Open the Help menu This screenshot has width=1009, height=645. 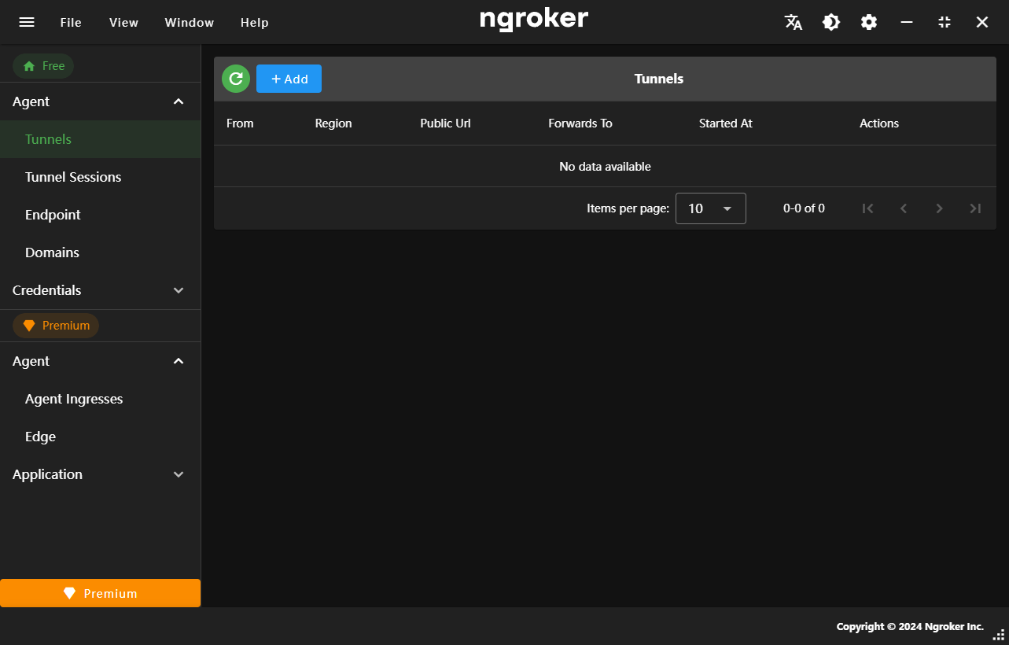click(254, 22)
